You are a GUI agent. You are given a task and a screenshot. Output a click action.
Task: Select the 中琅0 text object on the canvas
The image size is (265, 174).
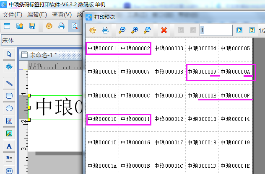click(59, 107)
